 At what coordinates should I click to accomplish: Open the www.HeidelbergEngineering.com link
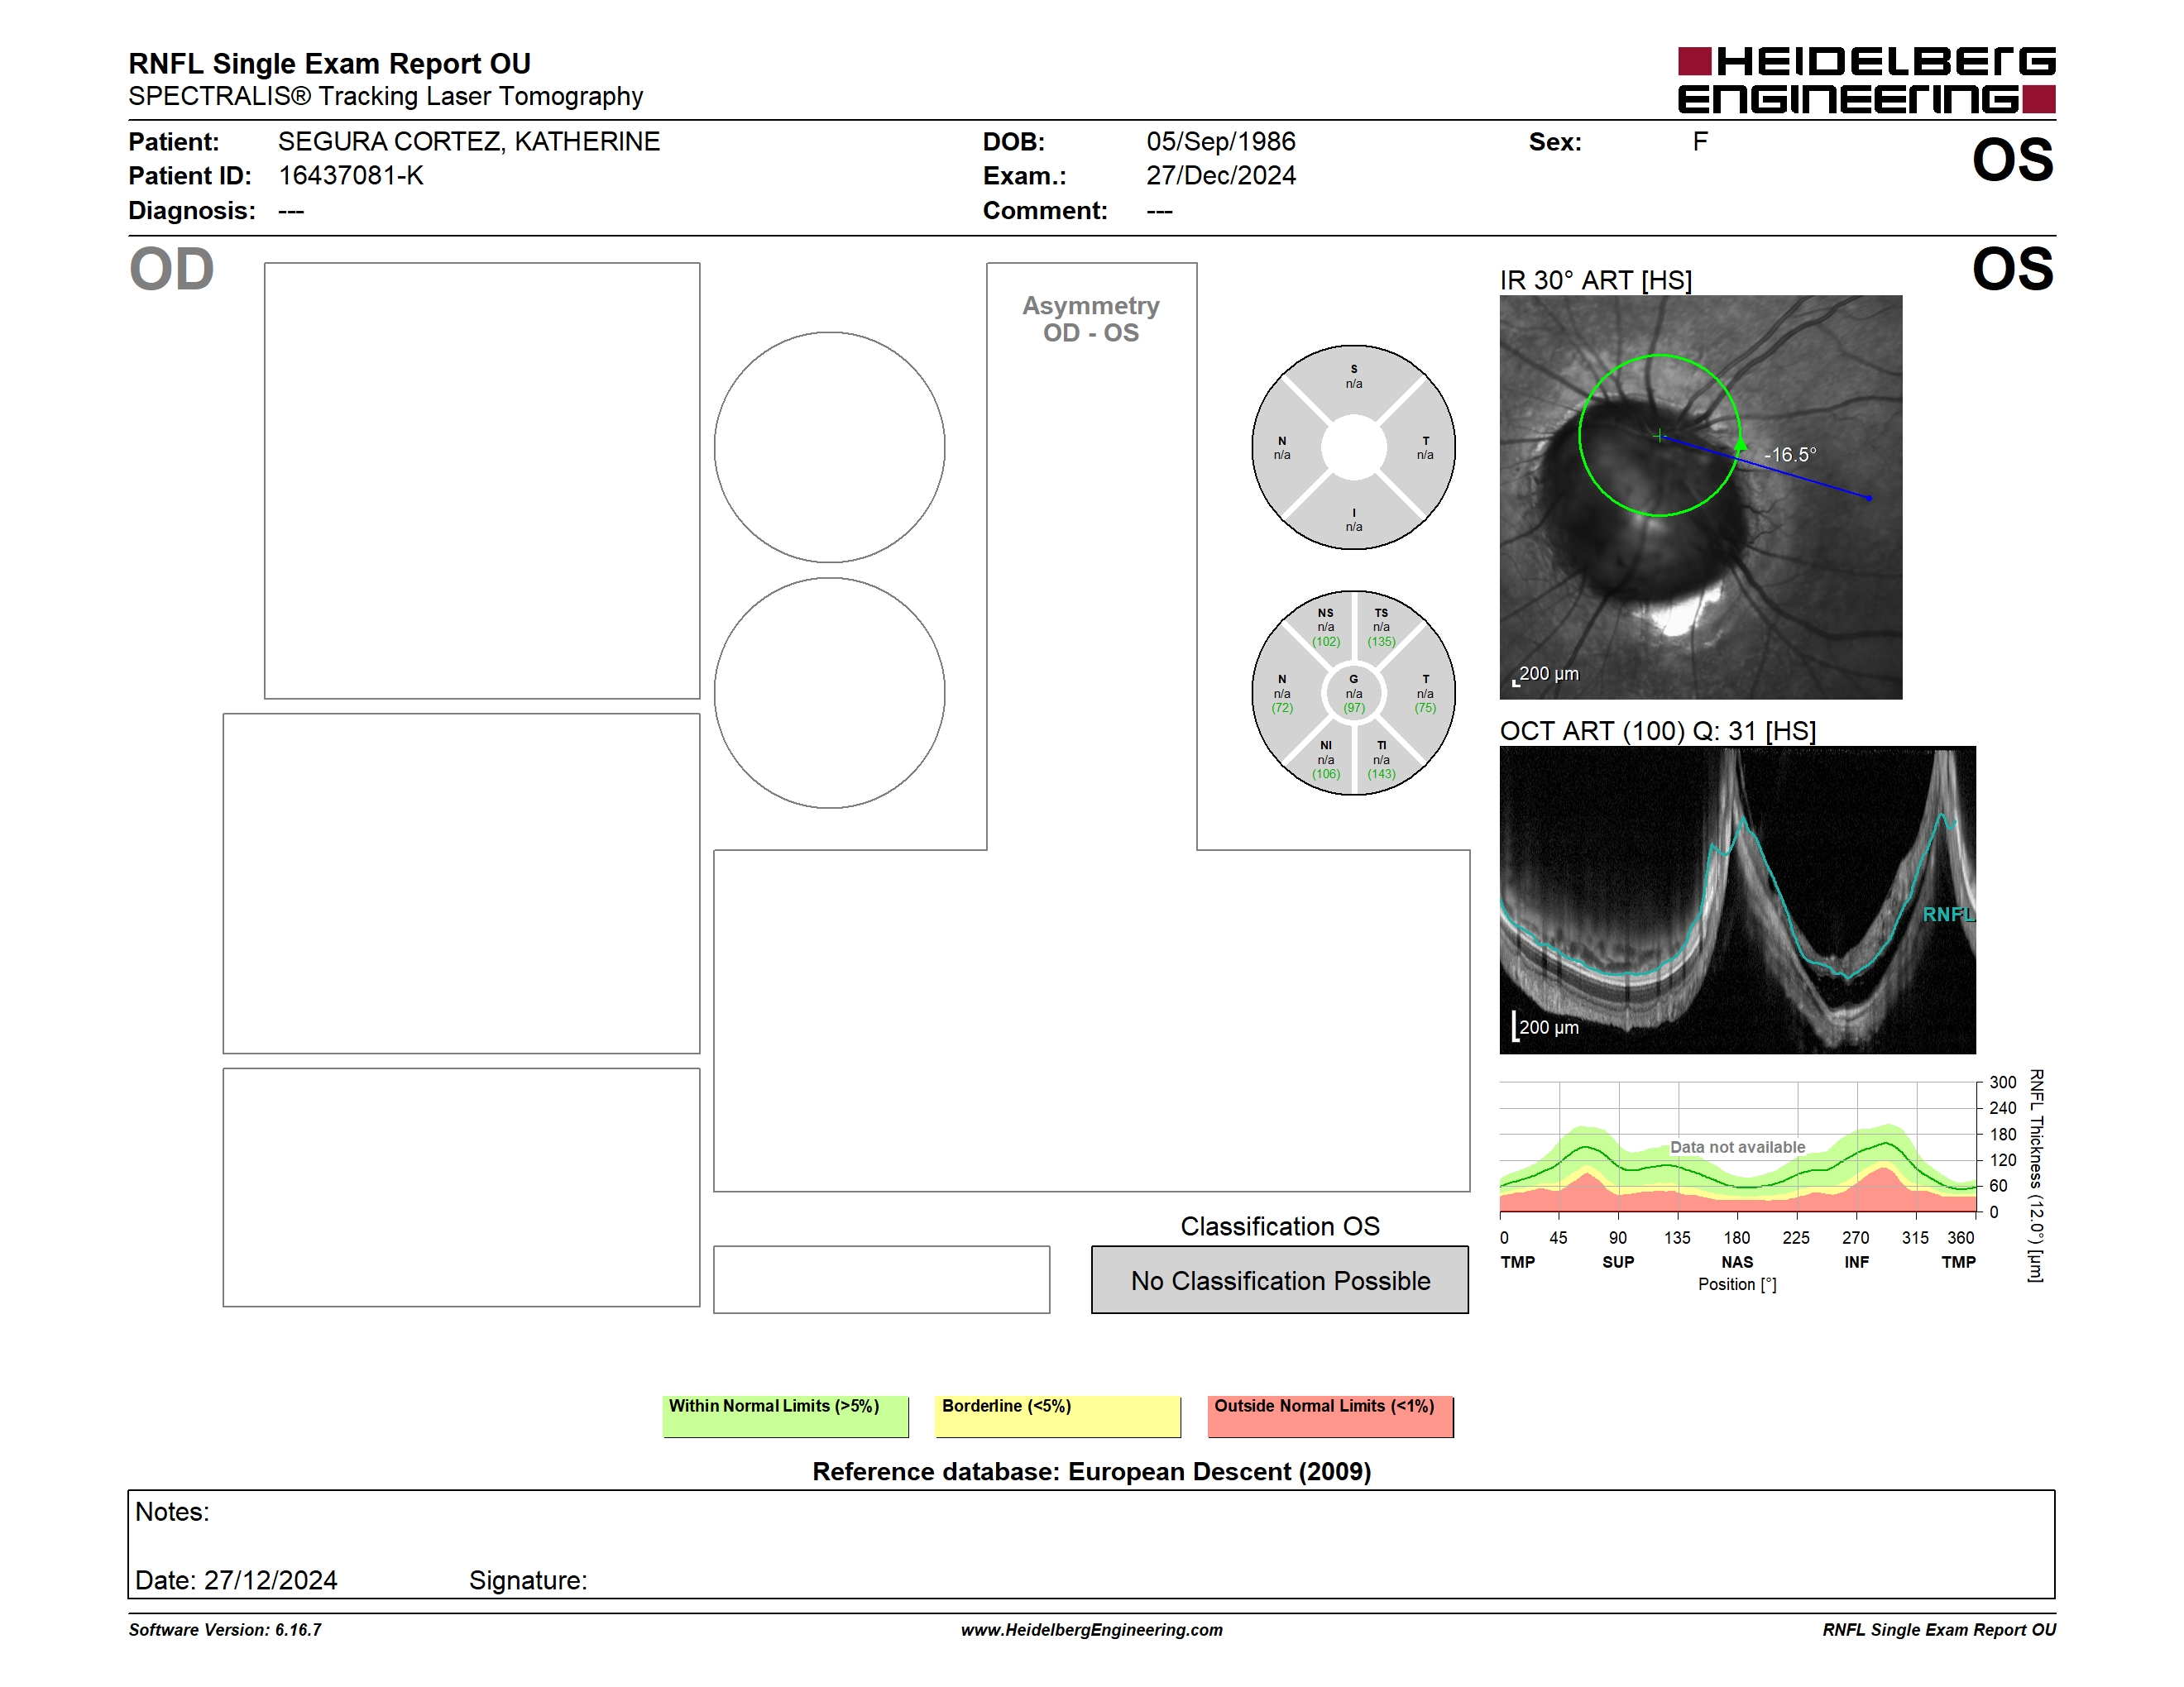pos(1091,1629)
